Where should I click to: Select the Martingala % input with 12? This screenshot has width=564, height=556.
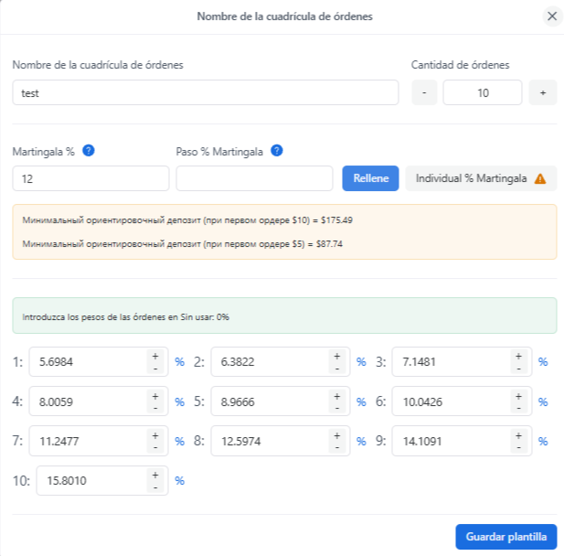pos(90,178)
